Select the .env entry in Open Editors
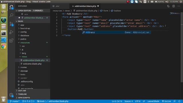This screenshot has height=103, width=183. pos(33,14)
